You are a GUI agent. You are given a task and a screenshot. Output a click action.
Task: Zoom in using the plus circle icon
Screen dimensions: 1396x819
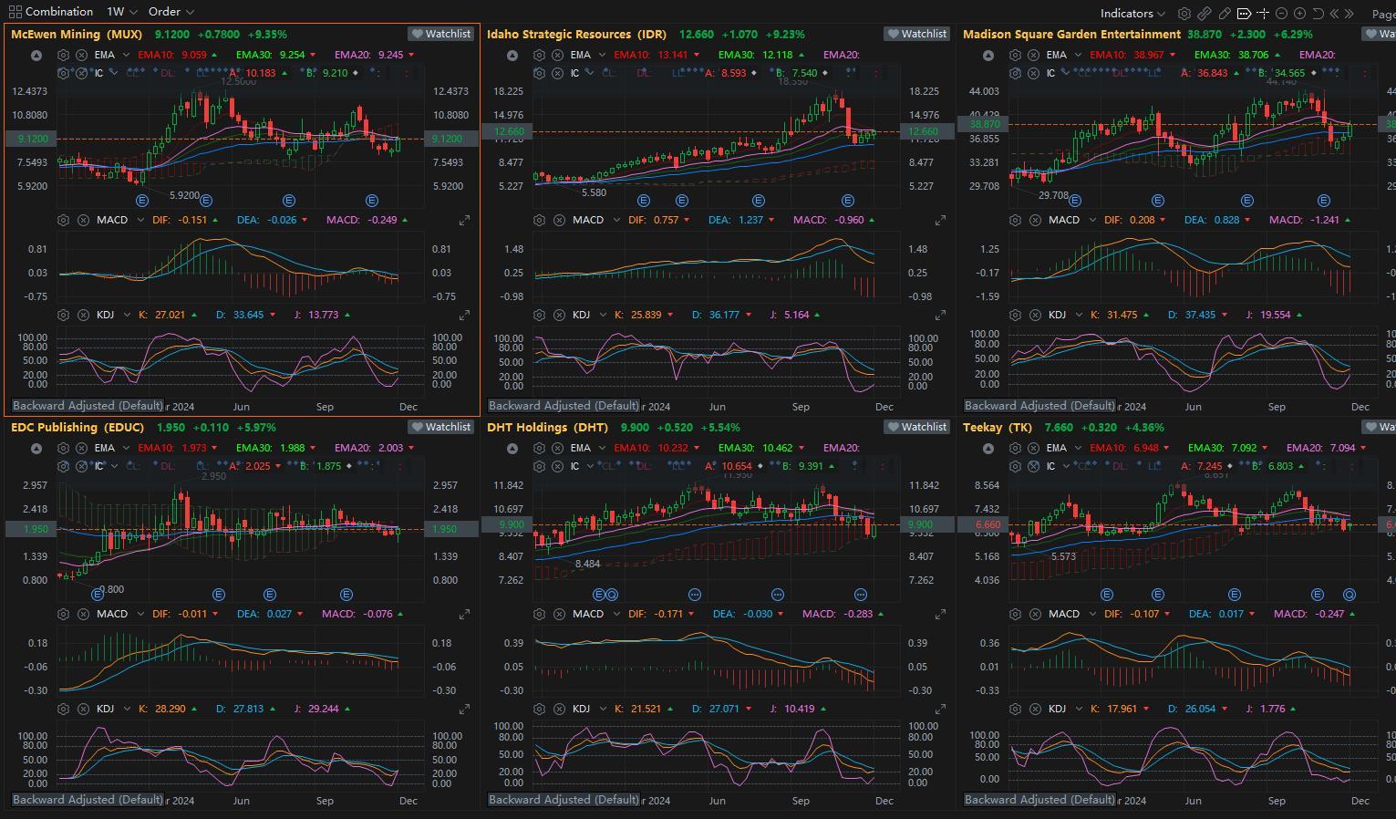tap(1299, 13)
